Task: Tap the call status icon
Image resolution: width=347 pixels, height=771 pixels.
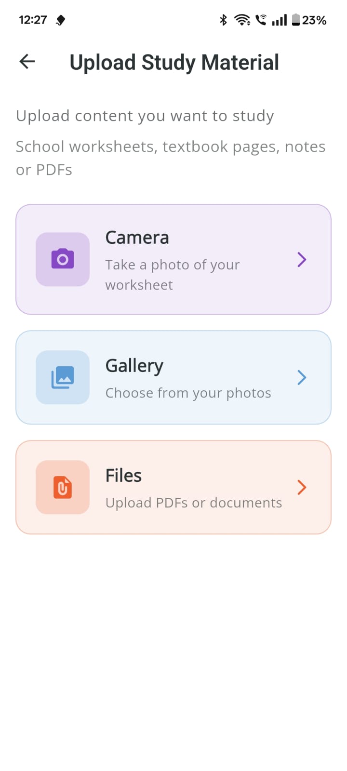Action: click(x=261, y=20)
